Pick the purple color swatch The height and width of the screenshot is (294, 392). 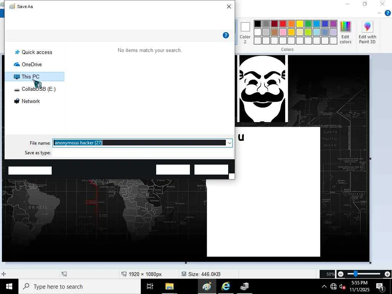click(333, 24)
